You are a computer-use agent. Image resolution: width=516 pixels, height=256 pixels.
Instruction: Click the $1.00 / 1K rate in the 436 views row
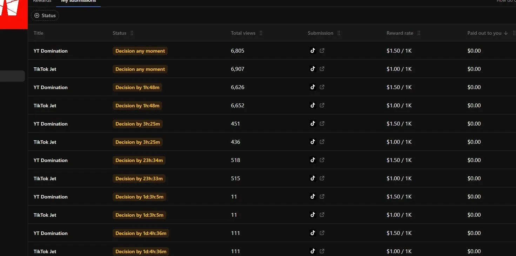coord(399,142)
